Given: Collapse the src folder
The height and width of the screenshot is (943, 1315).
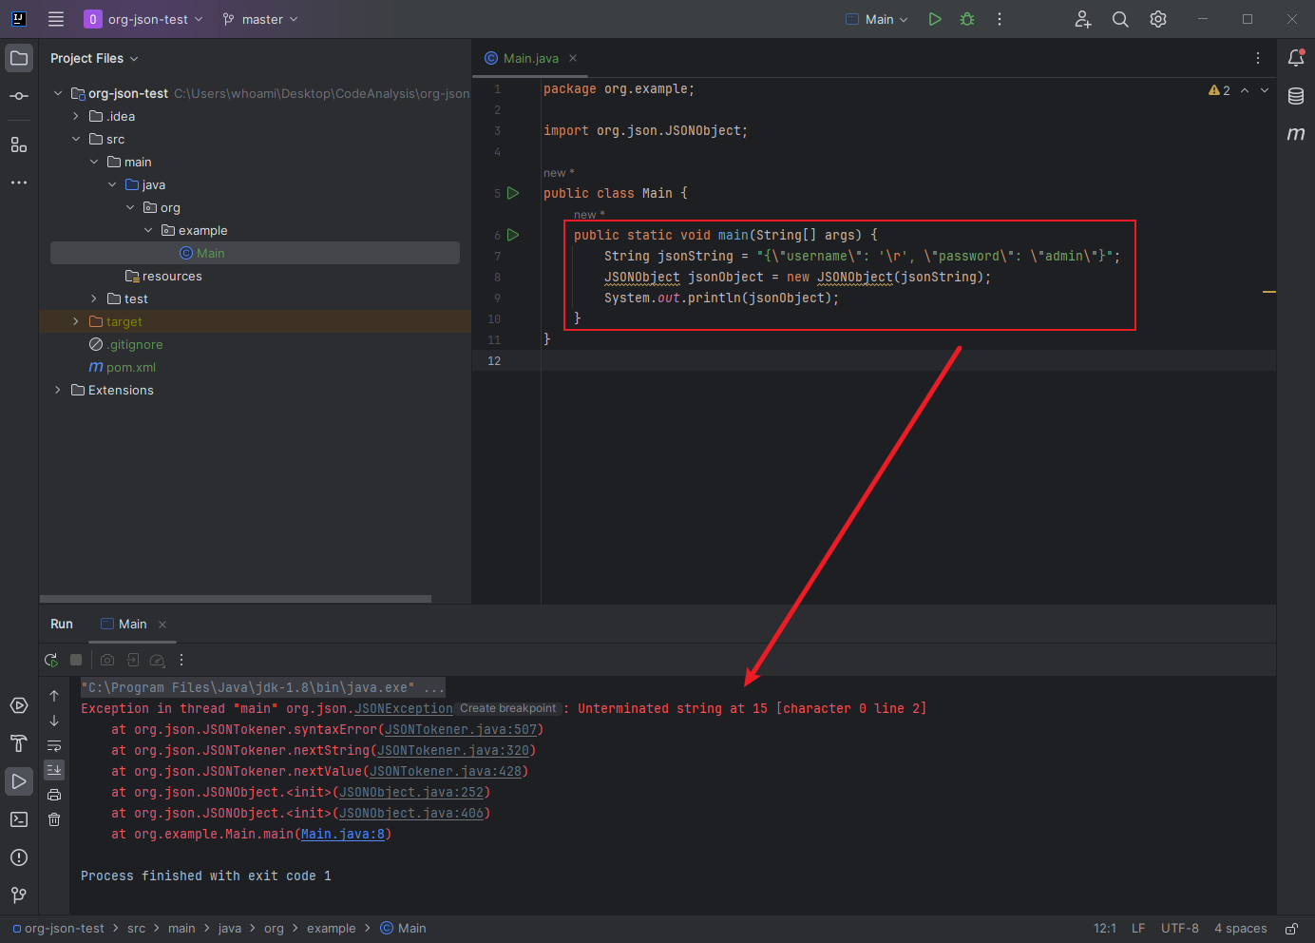Looking at the screenshot, I should point(76,139).
